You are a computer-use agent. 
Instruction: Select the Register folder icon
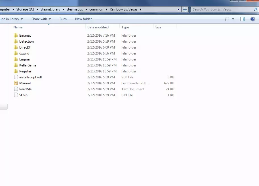point(16,71)
